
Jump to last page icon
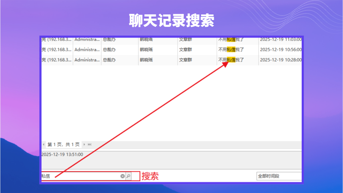[90, 145]
